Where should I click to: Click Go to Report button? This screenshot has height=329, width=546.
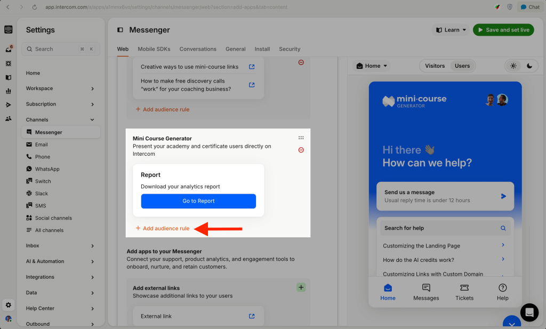pos(198,201)
